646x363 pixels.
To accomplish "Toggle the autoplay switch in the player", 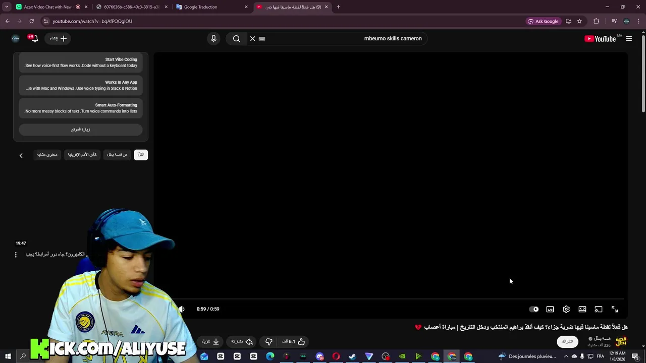I will [x=534, y=309].
